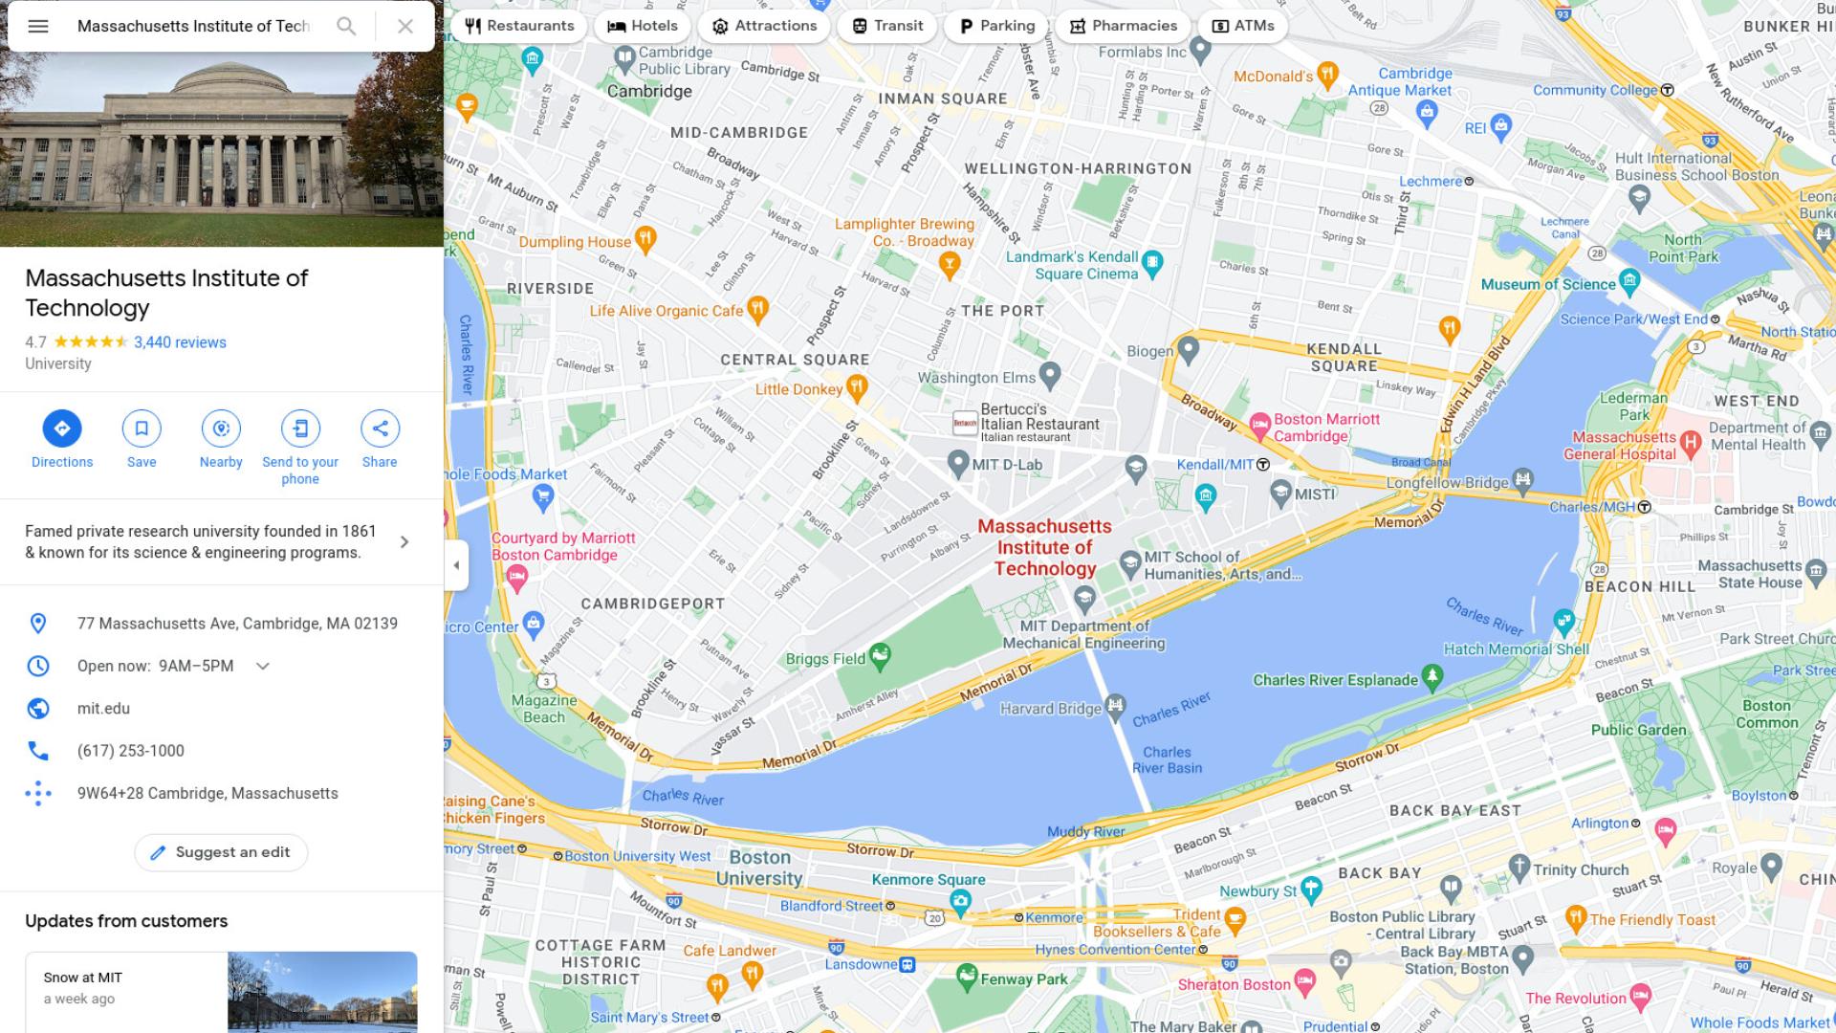The height and width of the screenshot is (1033, 1836).
Task: Open the Snow at MIT update thumbnail
Action: click(322, 992)
